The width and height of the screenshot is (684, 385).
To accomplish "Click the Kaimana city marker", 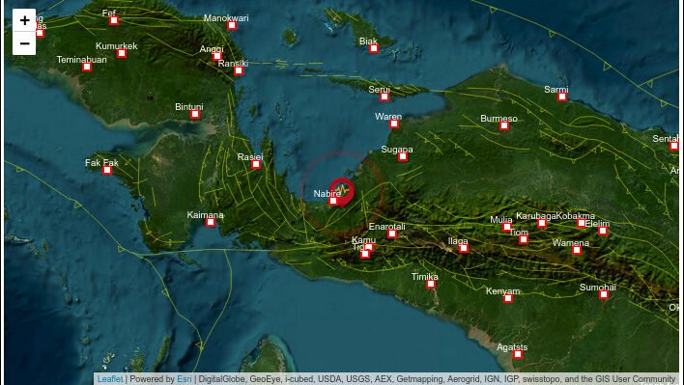I will [x=211, y=222].
